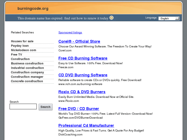Click description 'Reliable software to create CDs'
This screenshot has height=140, width=187.
[x=100, y=80]
